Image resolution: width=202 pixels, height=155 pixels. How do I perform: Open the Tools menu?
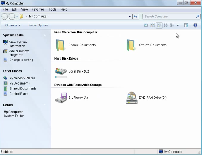pyautogui.click(x=52, y=9)
